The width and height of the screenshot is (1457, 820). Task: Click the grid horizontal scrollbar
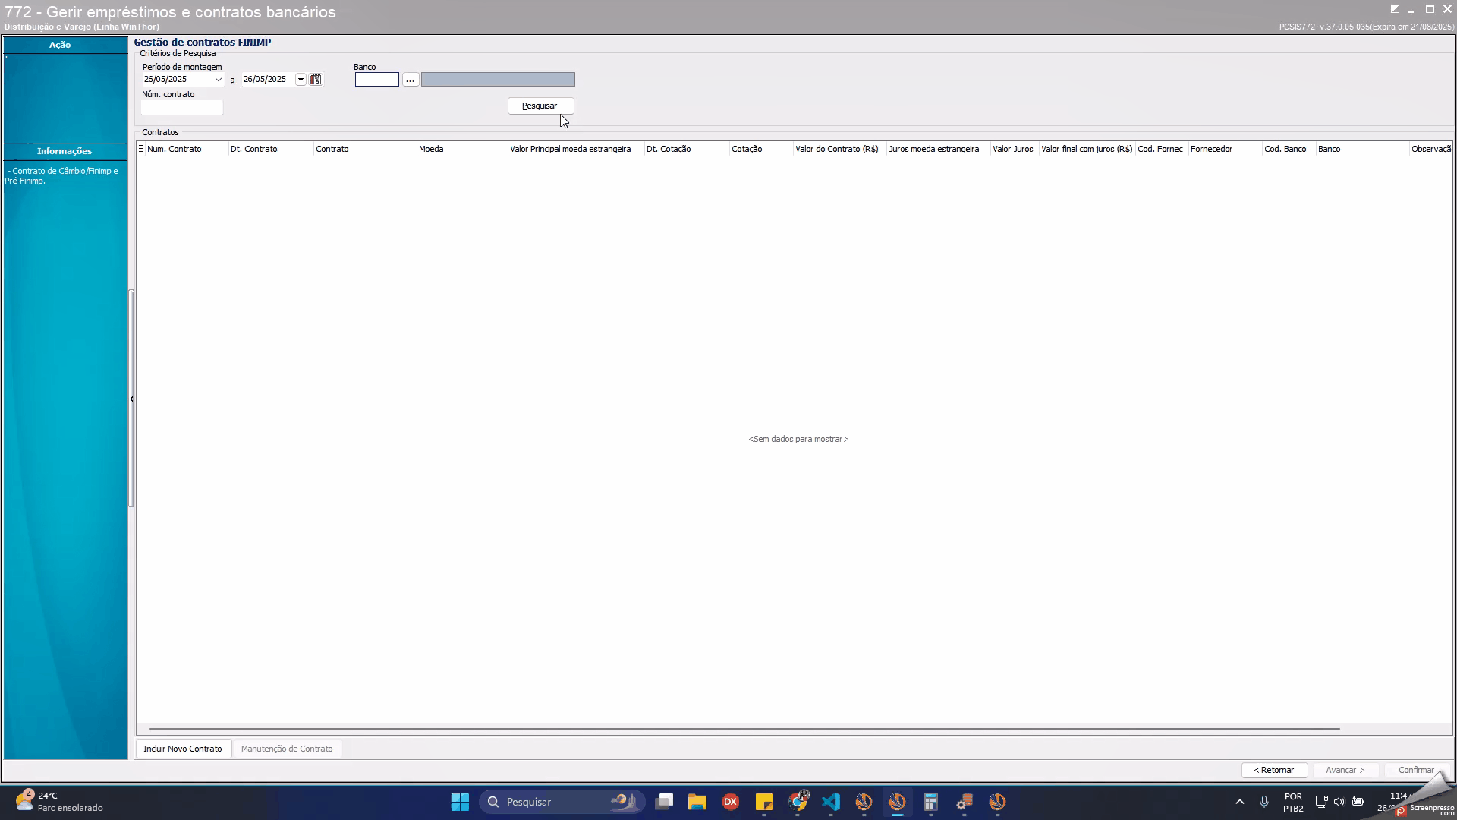click(744, 729)
